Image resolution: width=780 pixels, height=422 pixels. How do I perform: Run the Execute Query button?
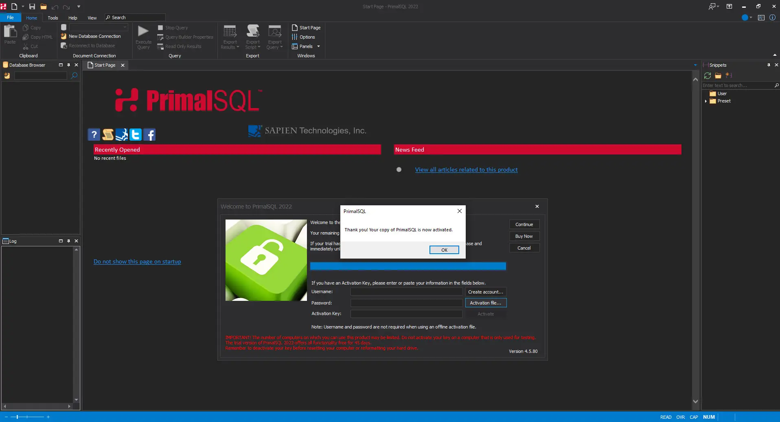click(x=143, y=37)
